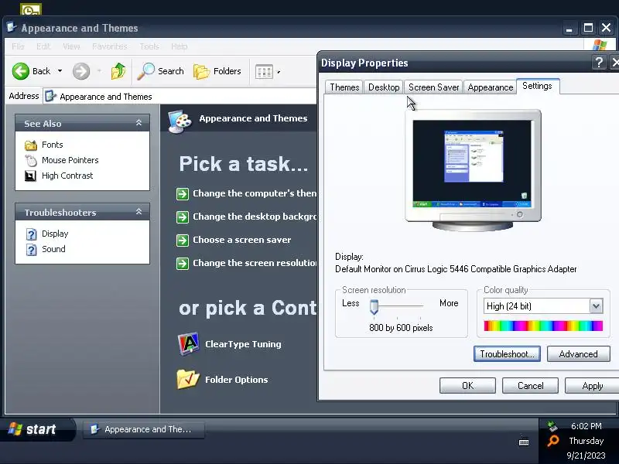Click Appearance and Themes taskbar button

pyautogui.click(x=144, y=429)
